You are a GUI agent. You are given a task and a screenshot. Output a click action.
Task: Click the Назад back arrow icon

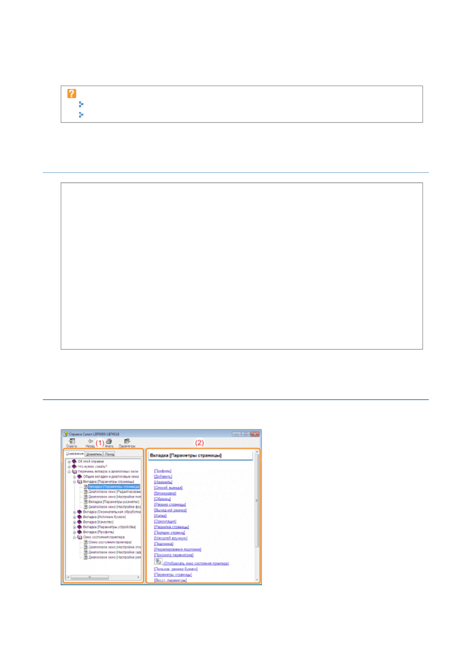(90, 441)
